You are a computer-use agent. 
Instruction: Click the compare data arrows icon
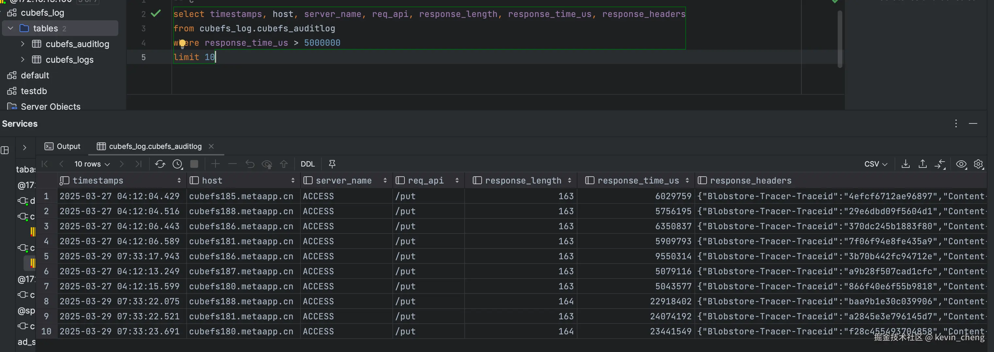click(x=940, y=164)
